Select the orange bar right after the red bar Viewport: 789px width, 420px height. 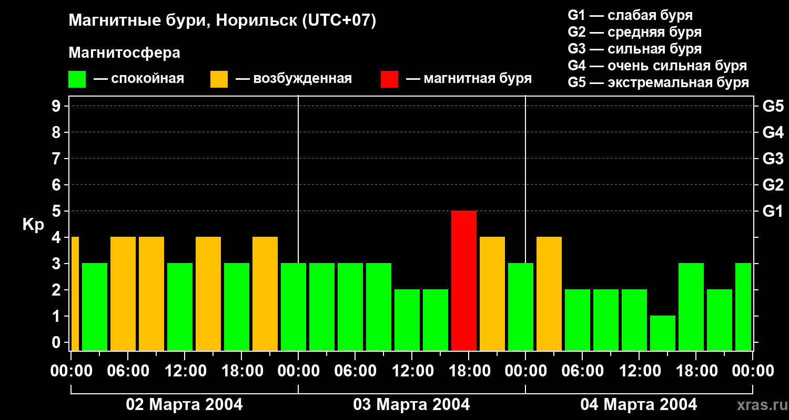tap(492, 293)
